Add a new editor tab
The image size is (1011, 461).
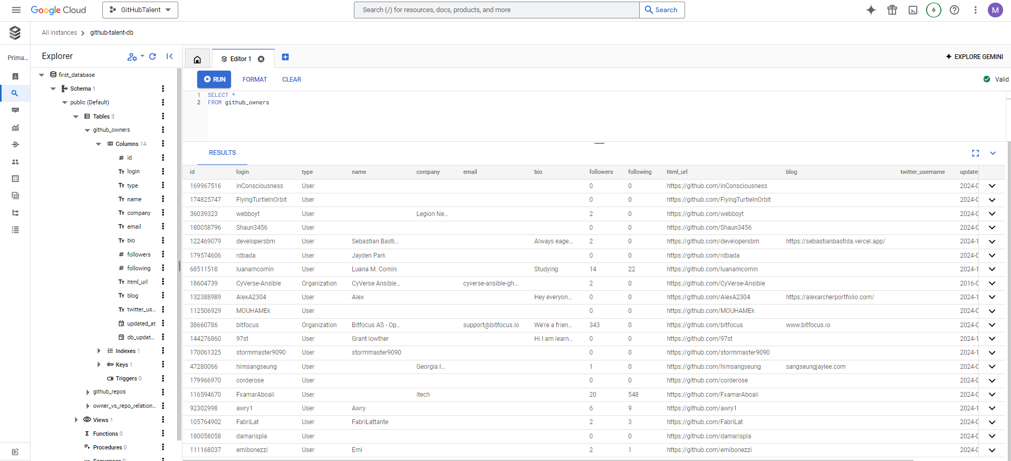tap(285, 57)
